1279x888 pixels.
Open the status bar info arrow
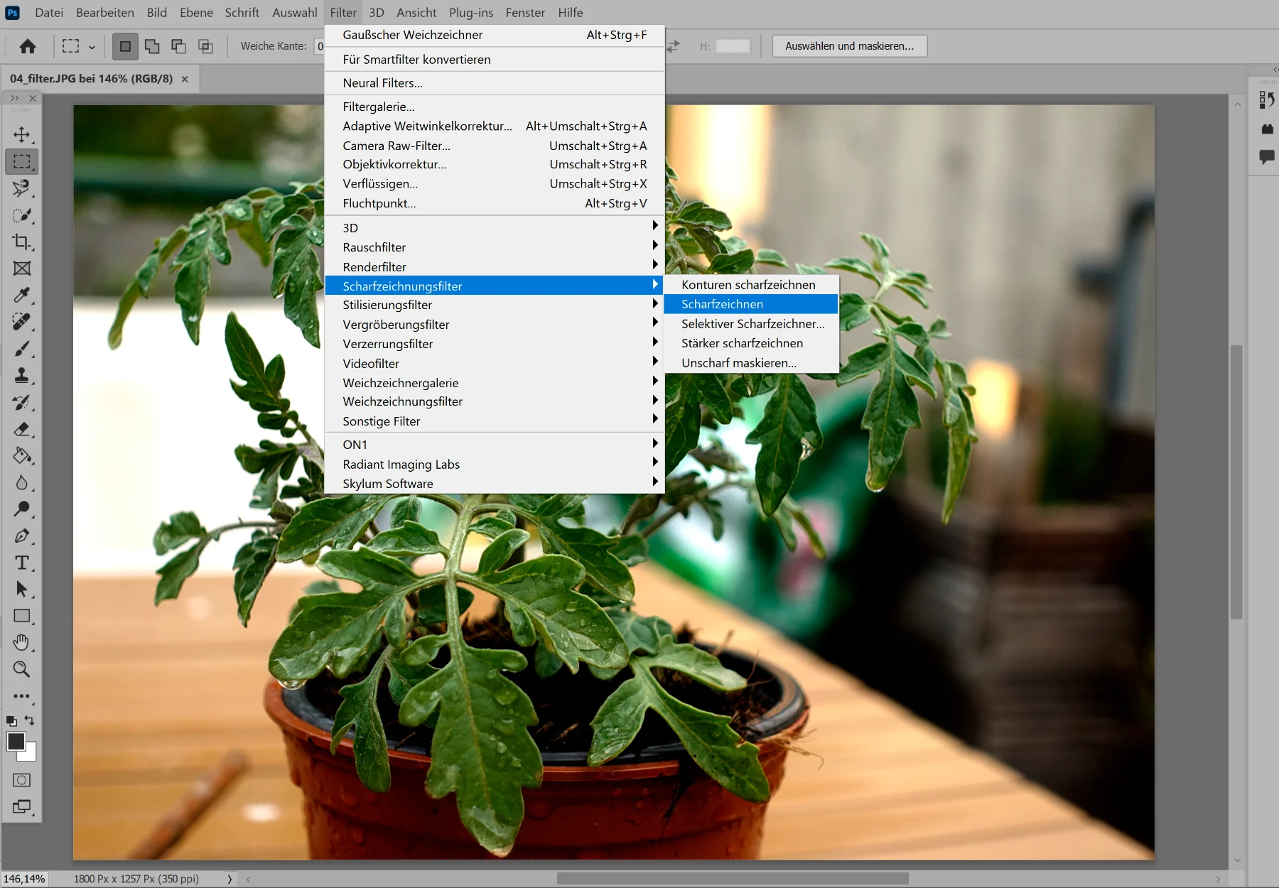click(x=229, y=879)
